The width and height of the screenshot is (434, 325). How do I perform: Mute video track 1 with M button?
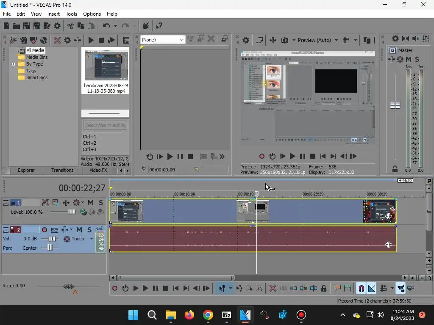tap(91, 203)
